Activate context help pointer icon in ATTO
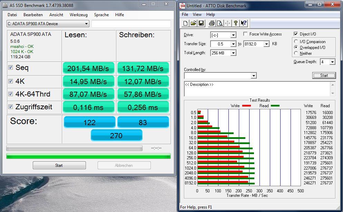This screenshot has height=212, width=343. [244, 23]
